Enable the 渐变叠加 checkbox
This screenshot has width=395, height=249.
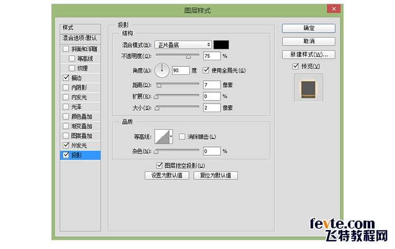coord(66,126)
